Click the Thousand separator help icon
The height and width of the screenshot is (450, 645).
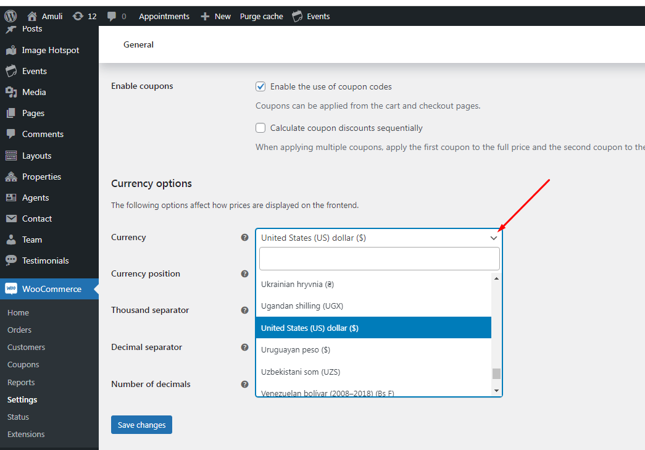245,310
